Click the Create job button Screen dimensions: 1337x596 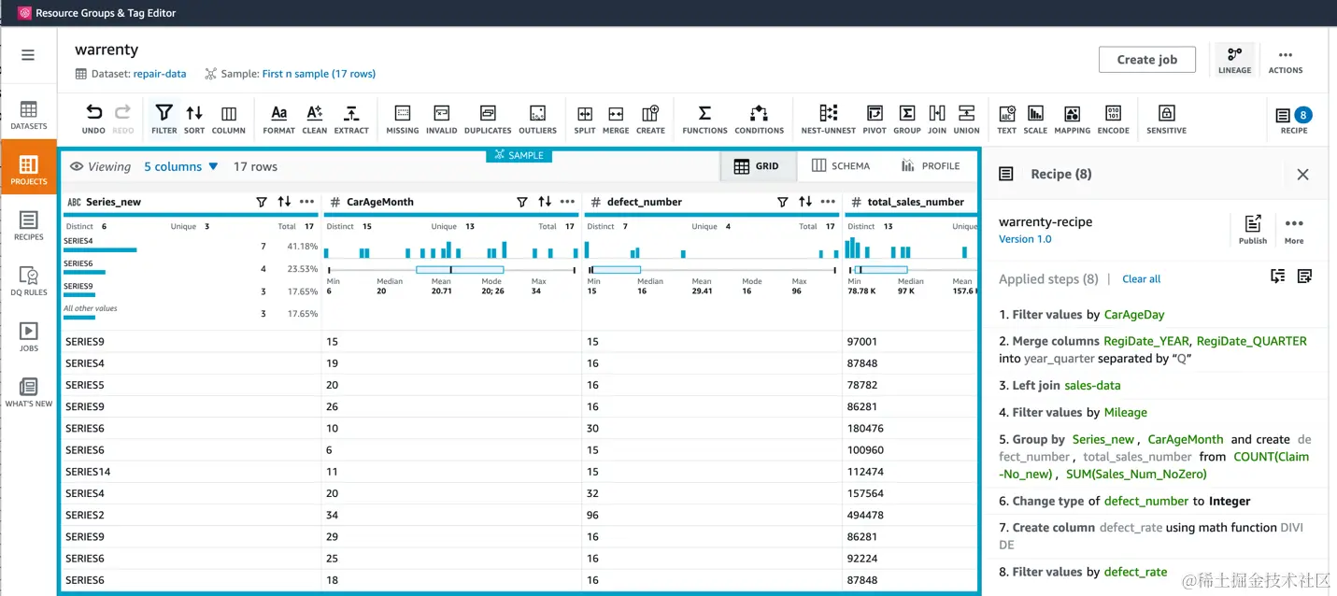tap(1146, 59)
